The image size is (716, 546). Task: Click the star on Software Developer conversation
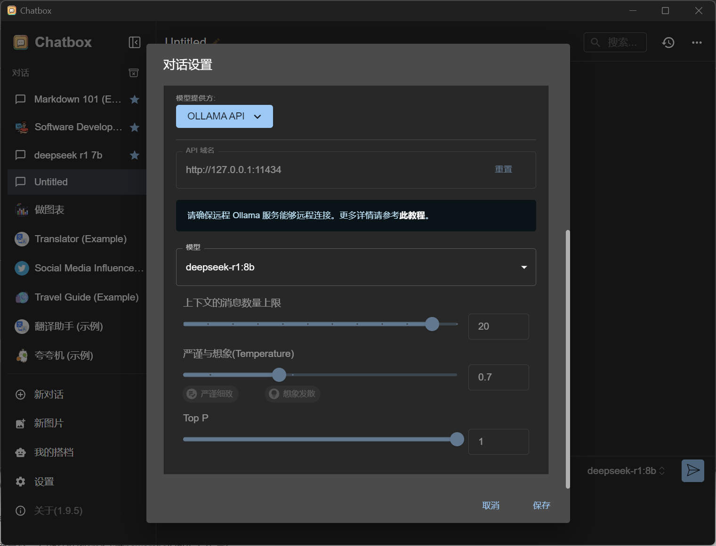tap(135, 127)
